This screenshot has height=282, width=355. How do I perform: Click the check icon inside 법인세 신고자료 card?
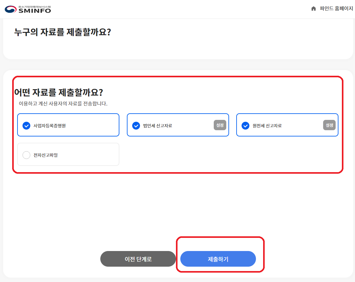pos(136,125)
